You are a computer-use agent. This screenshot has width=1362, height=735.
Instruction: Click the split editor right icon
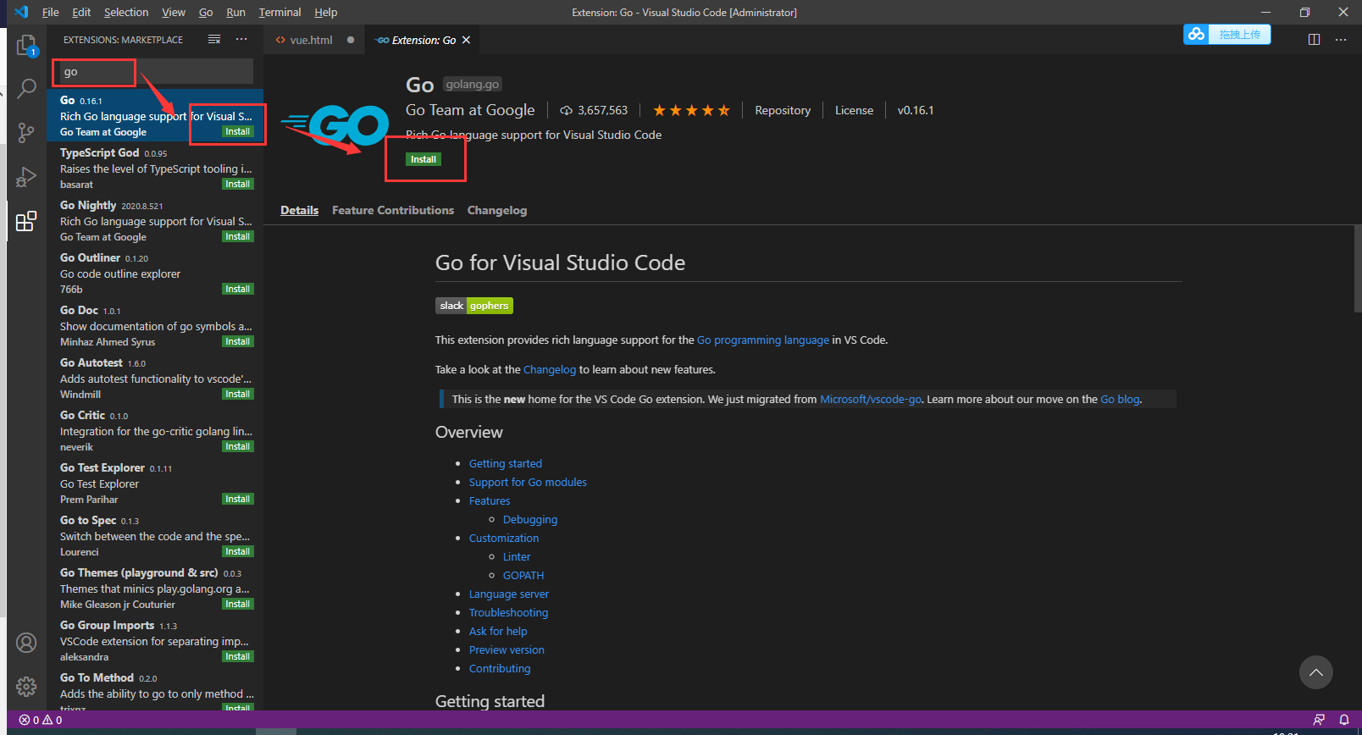[x=1314, y=40]
